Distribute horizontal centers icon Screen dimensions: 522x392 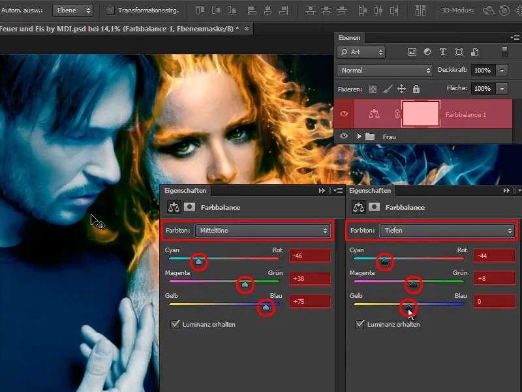click(x=378, y=10)
